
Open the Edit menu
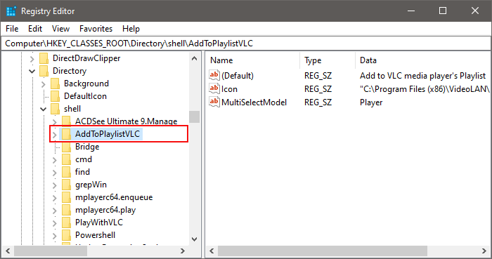coord(35,29)
